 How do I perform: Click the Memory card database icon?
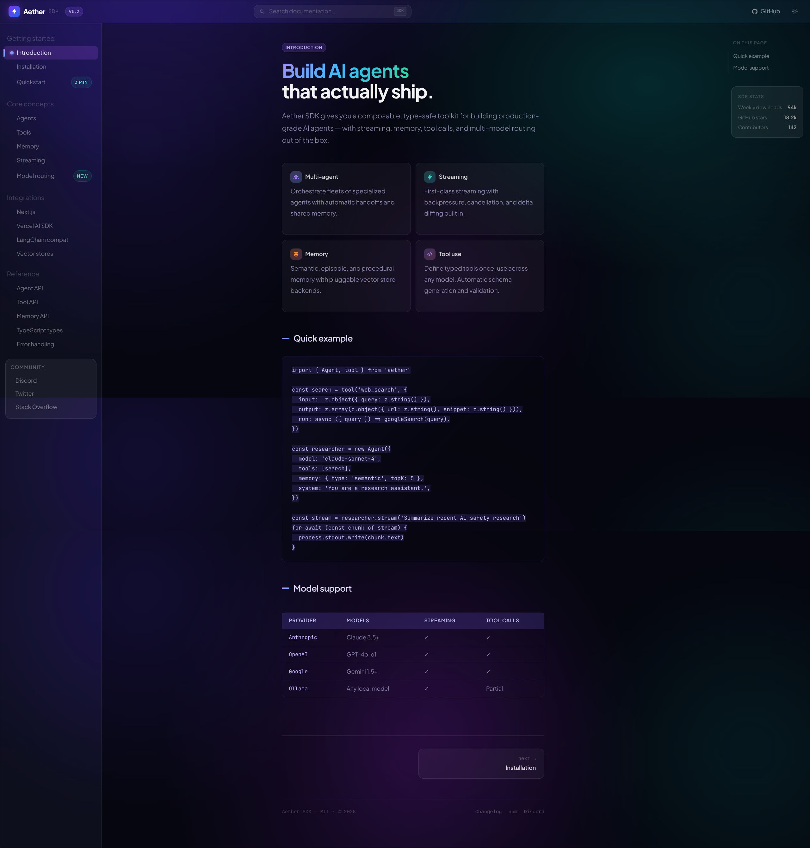click(x=296, y=254)
